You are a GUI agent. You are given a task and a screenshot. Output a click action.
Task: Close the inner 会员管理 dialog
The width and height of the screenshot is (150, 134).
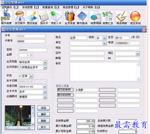[144, 29]
